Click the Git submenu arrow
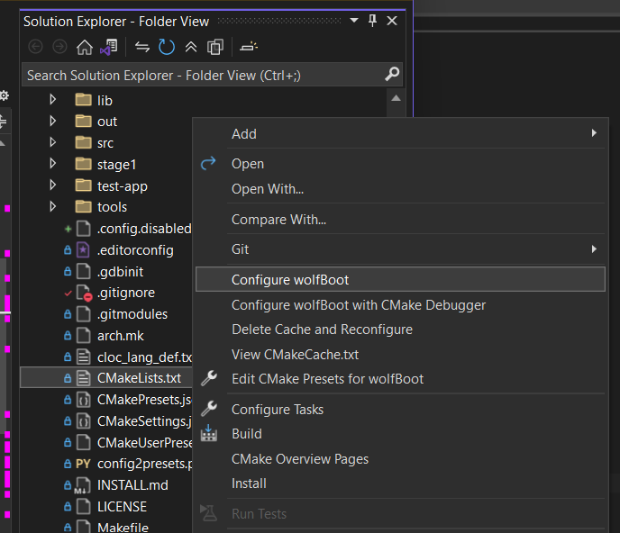This screenshot has width=620, height=533. pyautogui.click(x=594, y=248)
